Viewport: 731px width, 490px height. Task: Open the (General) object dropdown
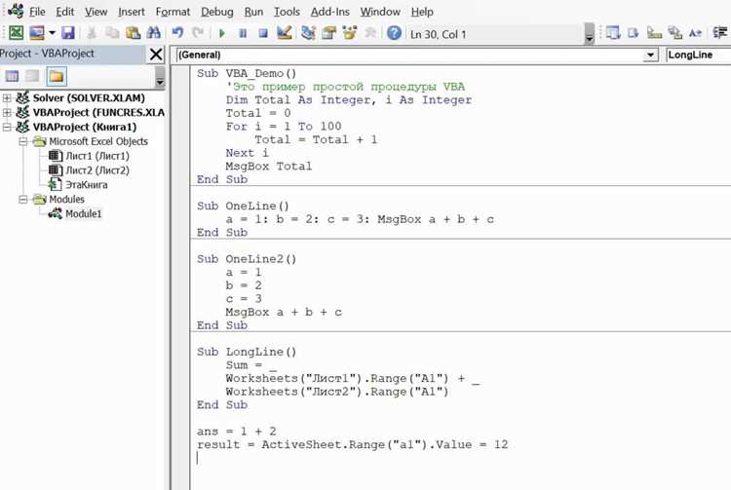pos(650,55)
